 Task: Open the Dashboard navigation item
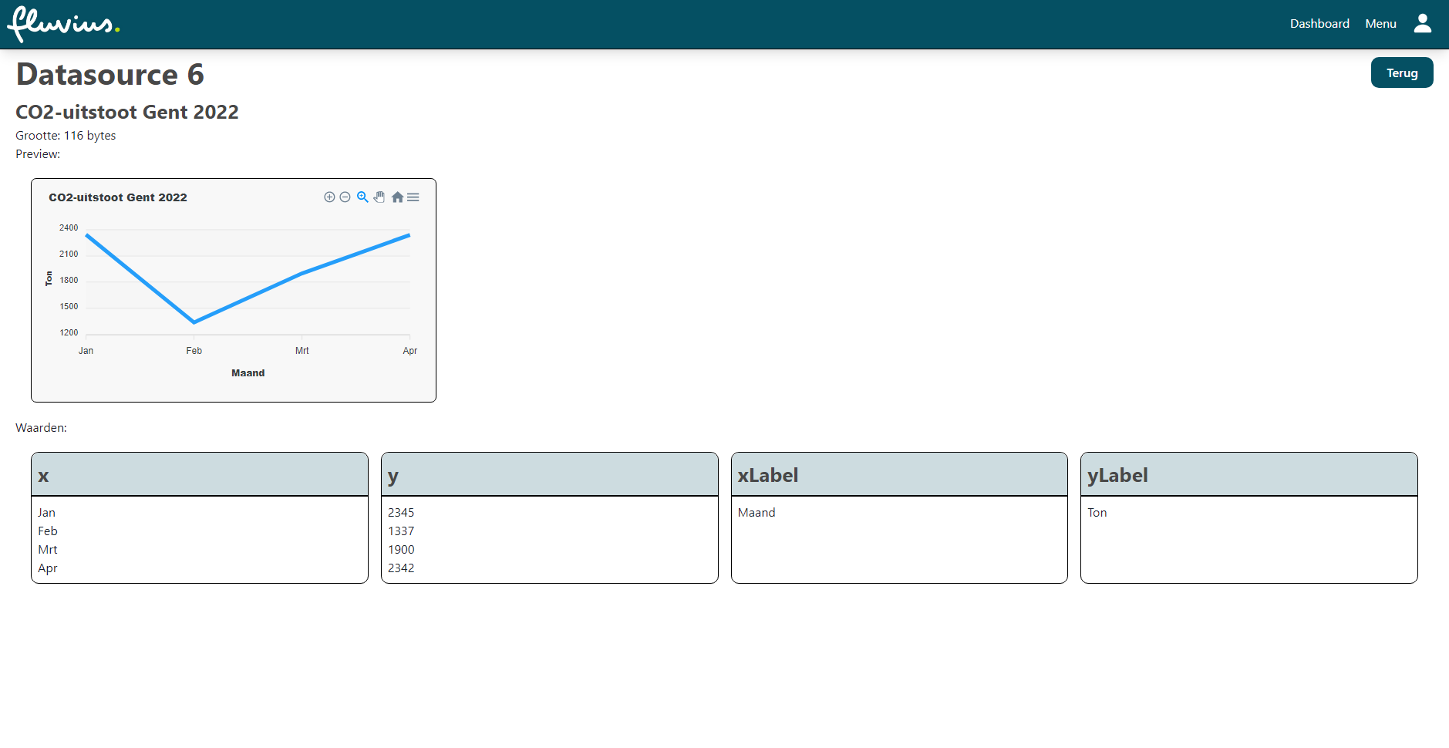tap(1319, 23)
